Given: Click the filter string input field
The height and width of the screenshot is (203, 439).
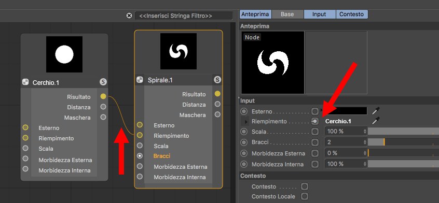Looking at the screenshot, I should point(184,16).
